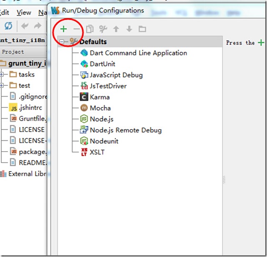Click the Redo arrow in the main toolbar

point(37,26)
